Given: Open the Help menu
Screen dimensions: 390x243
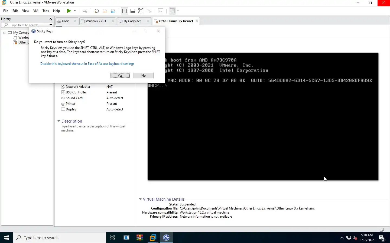Looking at the screenshot, I should pyautogui.click(x=56, y=11).
